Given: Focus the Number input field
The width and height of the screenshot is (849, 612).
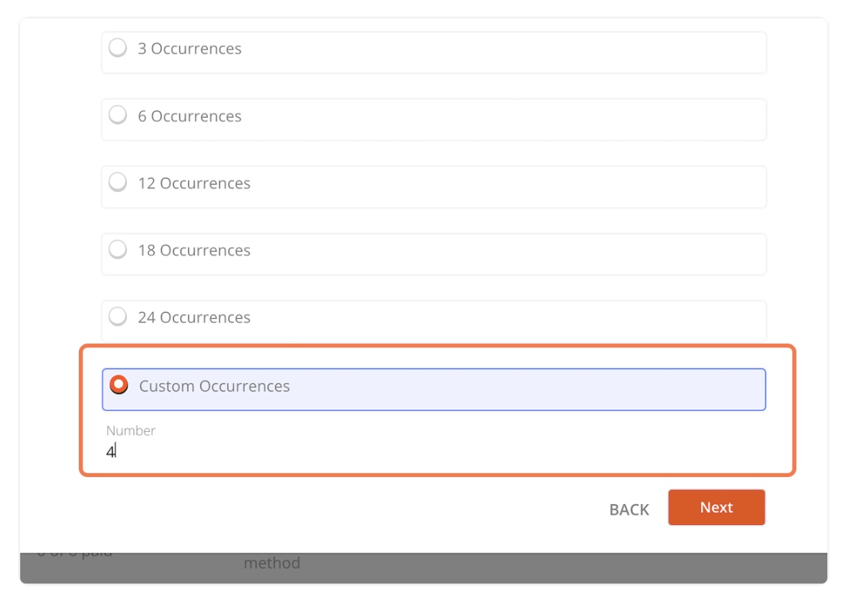Looking at the screenshot, I should (x=435, y=451).
